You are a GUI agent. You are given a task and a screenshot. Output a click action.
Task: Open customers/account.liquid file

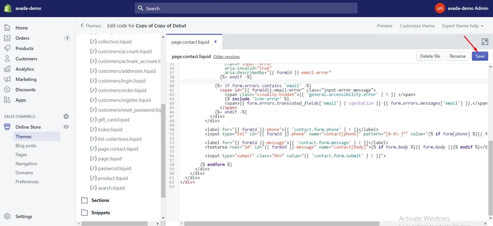(x=125, y=52)
